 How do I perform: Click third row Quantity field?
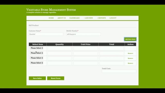(60, 58)
